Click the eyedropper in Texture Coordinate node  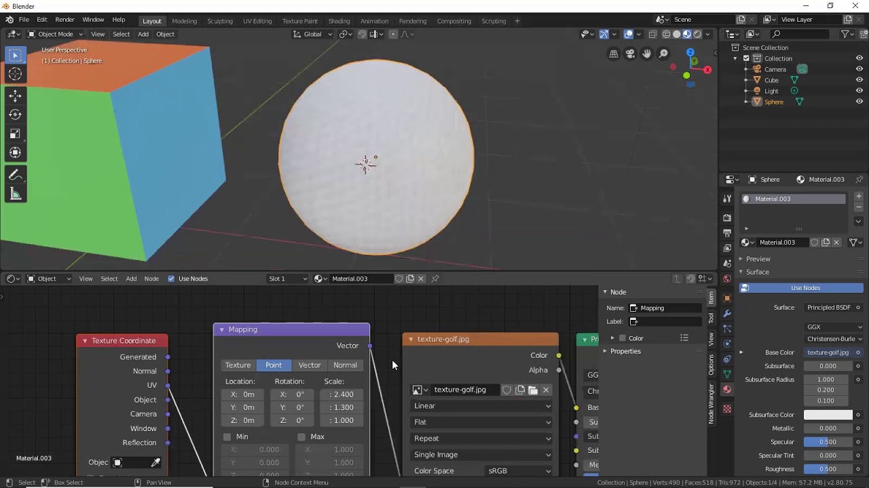click(155, 462)
